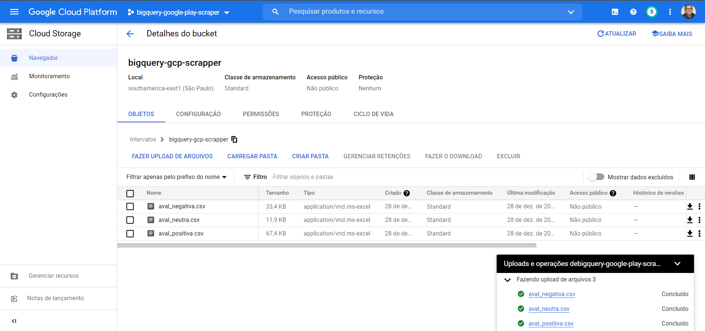Switch to the PERMISSÕES tab

[261, 114]
